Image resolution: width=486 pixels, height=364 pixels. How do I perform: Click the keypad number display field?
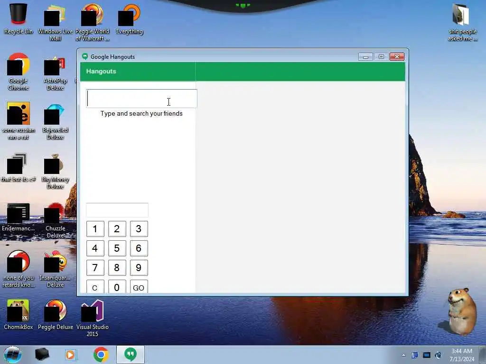click(x=117, y=210)
